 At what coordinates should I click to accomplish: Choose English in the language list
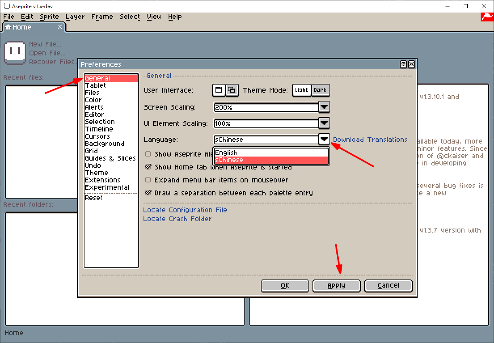coord(271,152)
